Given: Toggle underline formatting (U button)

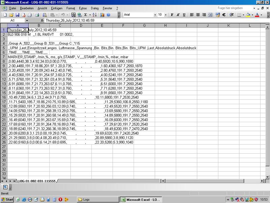Looking at the screenshot, I should (183, 15).
